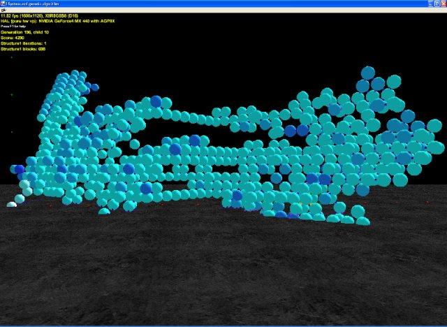Click the Score: 4290 readout
The height and width of the screenshot is (327, 447).
coord(14,38)
